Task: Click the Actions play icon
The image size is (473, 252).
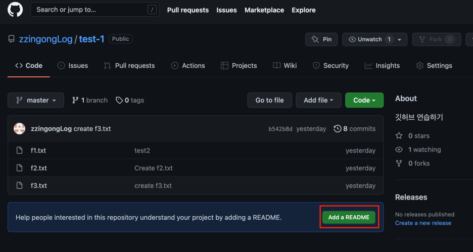Action: [175, 66]
